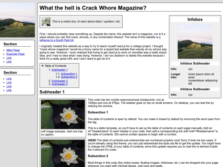Screen dimensions: 223x167
Task: Jump to Subheader 1 in contents
Action: (x=59, y=70)
